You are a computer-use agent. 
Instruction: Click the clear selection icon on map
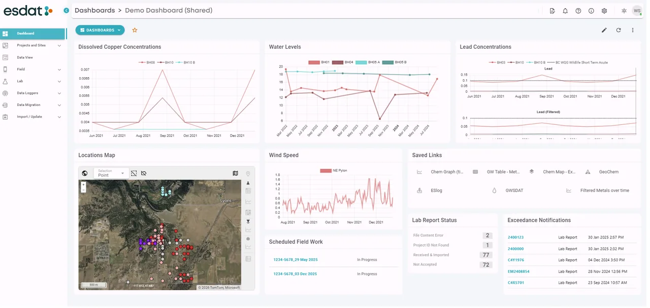(x=144, y=173)
